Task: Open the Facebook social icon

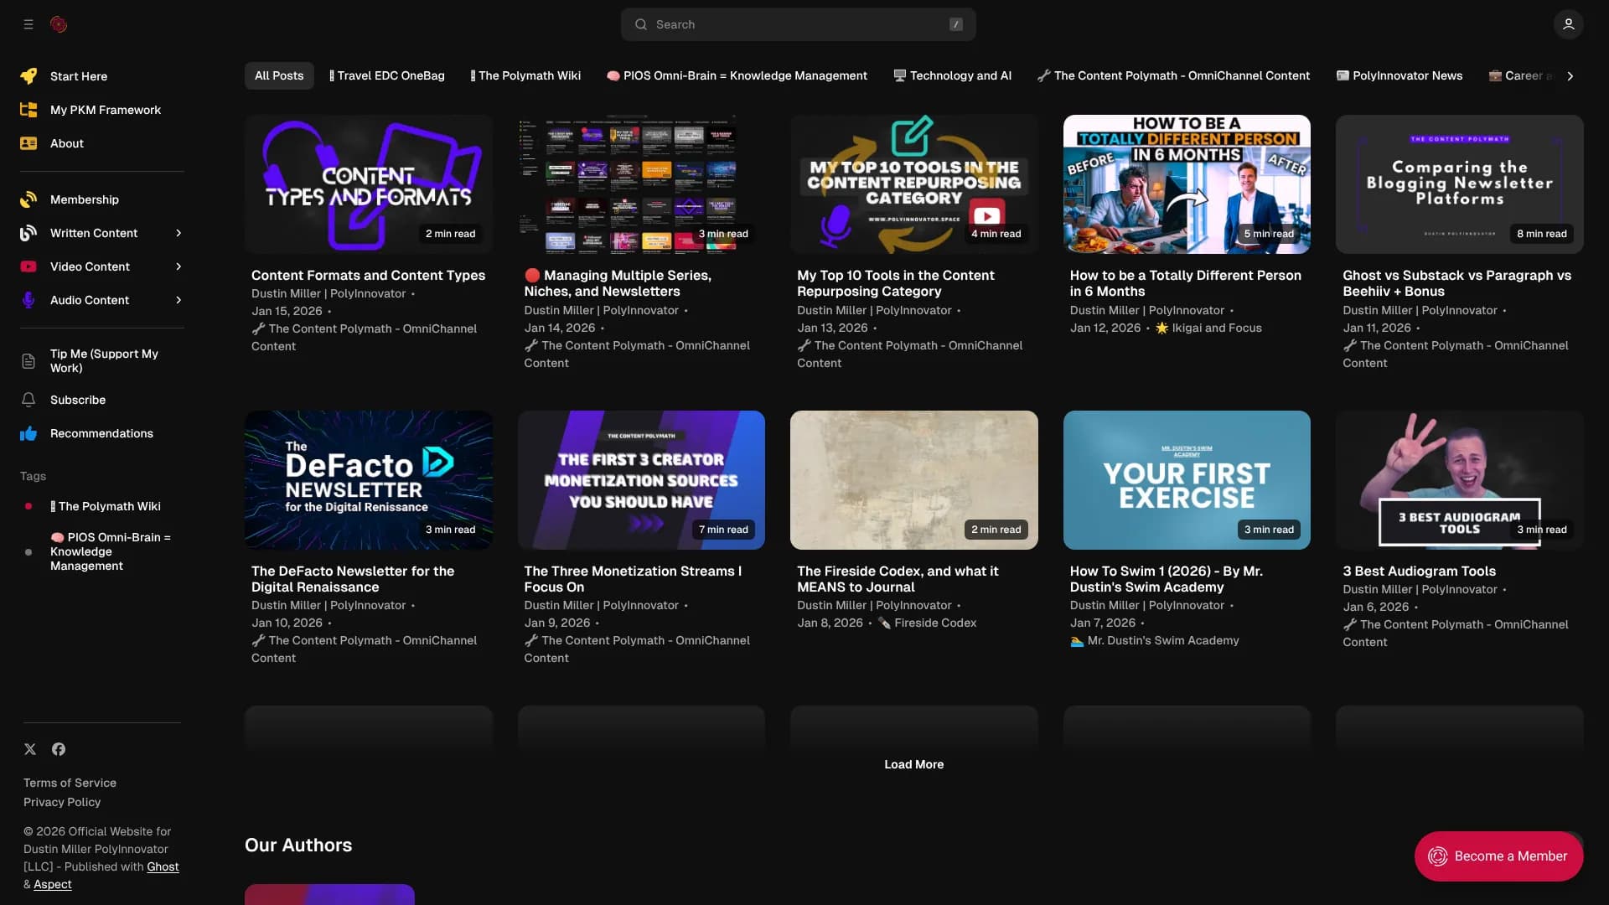Action: click(59, 749)
